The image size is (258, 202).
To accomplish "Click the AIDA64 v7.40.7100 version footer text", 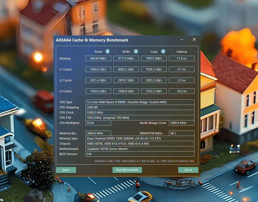I will coord(144,161).
